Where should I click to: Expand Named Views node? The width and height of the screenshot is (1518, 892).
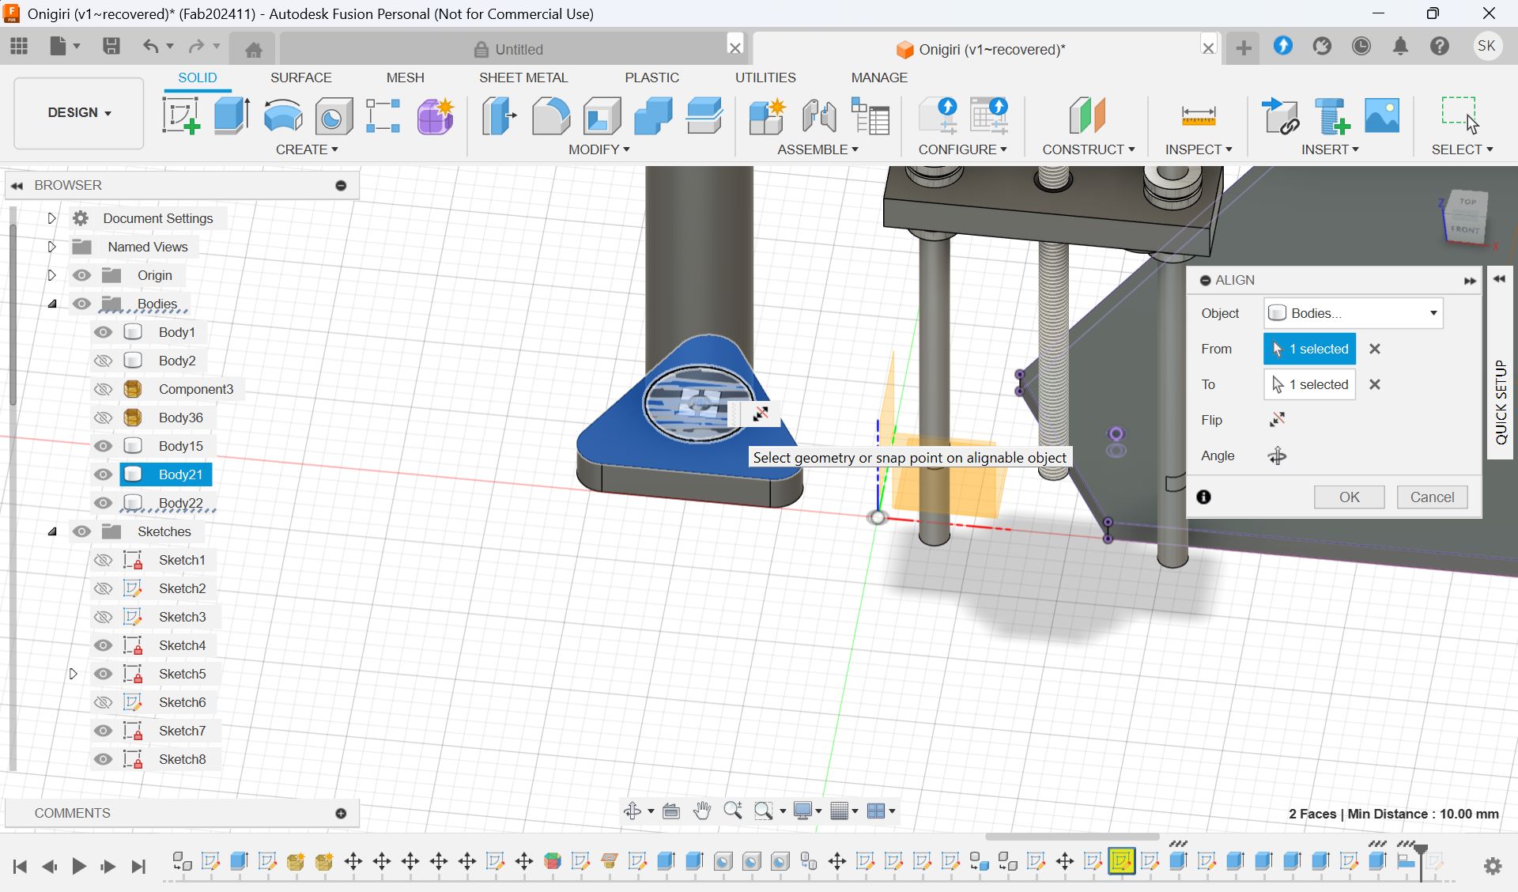(x=51, y=247)
